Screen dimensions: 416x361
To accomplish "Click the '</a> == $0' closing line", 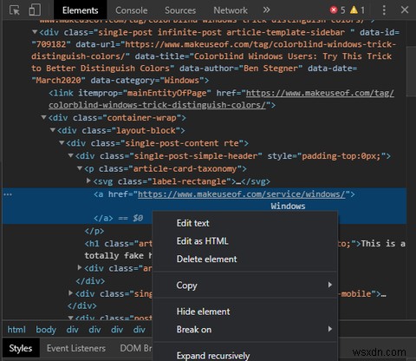I will pos(118,218).
